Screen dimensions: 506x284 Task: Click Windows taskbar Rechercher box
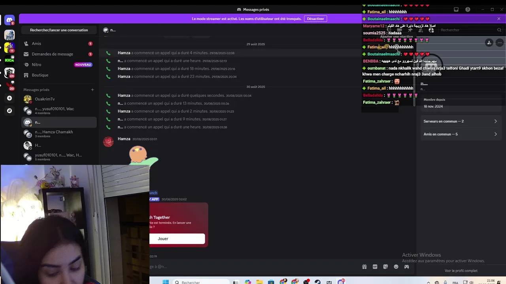[201, 282]
